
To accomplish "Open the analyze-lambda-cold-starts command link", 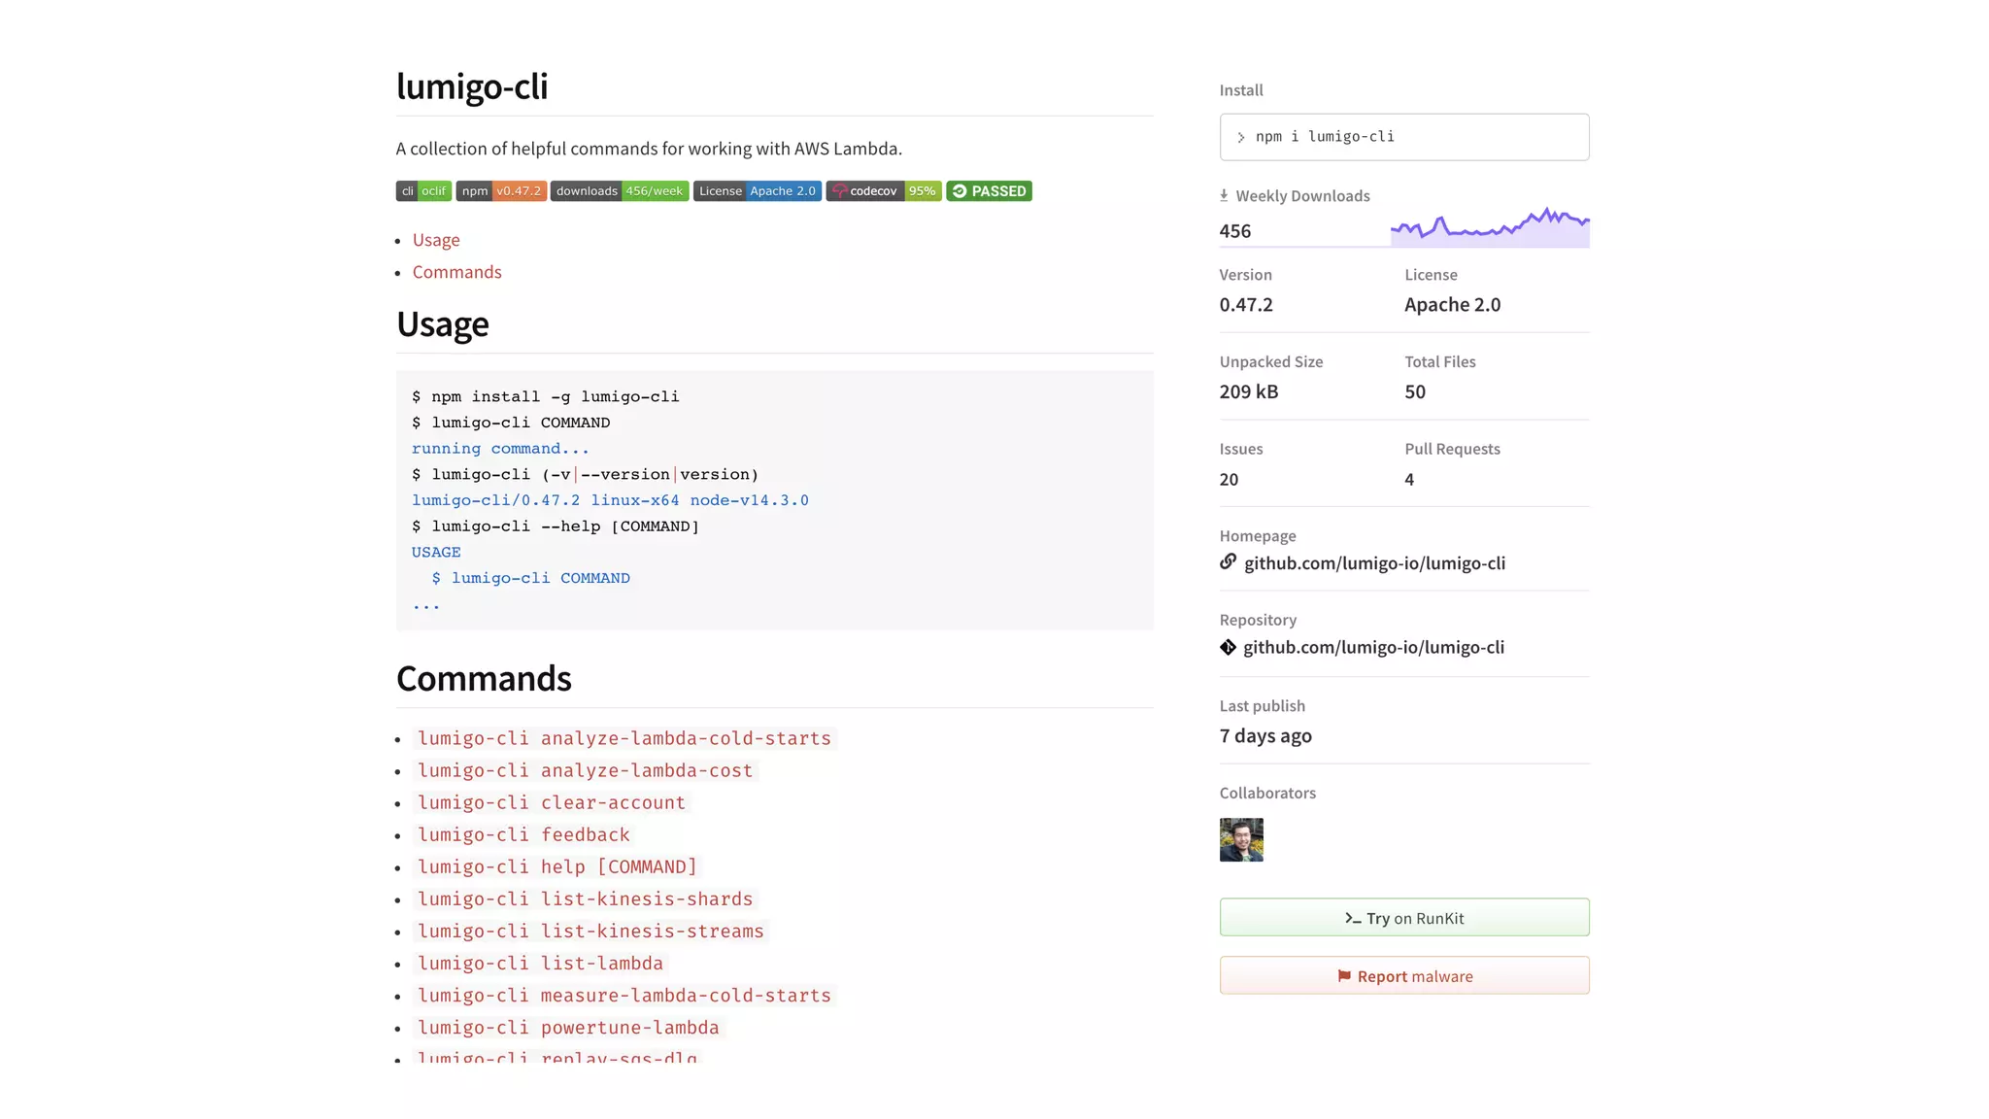I will coord(624,738).
